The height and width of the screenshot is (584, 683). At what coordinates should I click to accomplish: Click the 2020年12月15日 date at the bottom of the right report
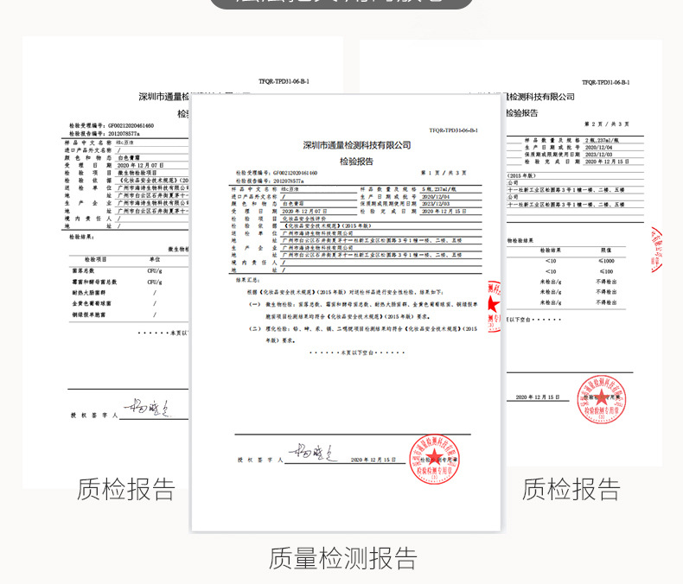[533, 397]
